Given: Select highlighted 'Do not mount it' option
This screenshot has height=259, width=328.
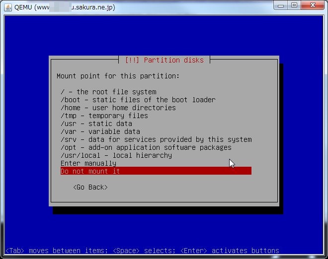Looking at the screenshot, I should pyautogui.click(x=156, y=171).
